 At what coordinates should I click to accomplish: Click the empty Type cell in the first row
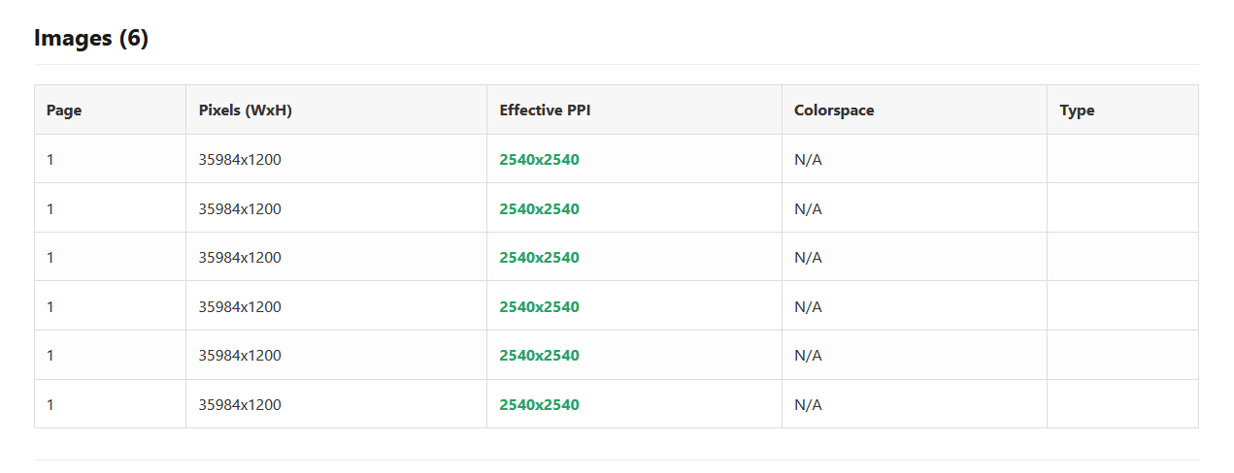pos(1121,160)
